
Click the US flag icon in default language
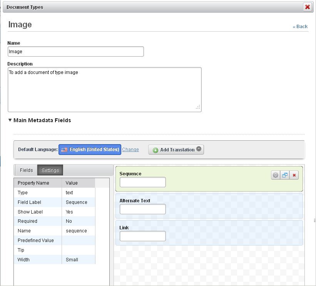point(64,150)
